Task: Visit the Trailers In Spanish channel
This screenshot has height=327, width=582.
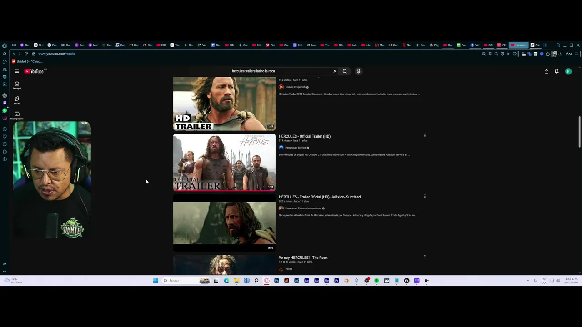Action: point(295,87)
